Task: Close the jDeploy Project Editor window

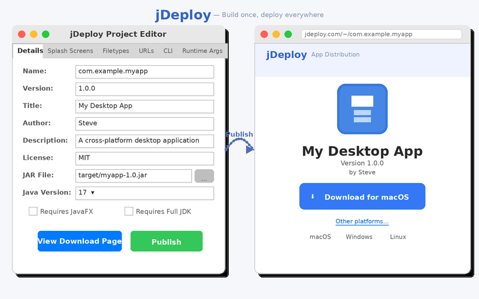Action: (x=22, y=34)
